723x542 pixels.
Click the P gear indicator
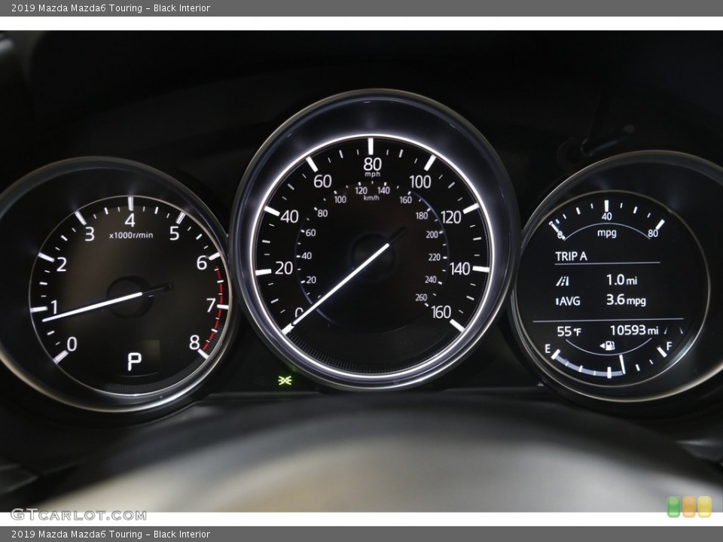pos(134,361)
